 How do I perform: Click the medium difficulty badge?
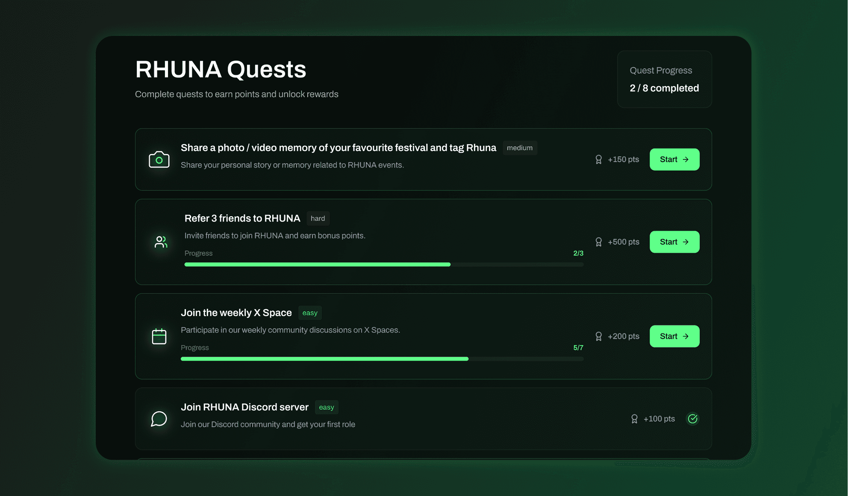[520, 148]
